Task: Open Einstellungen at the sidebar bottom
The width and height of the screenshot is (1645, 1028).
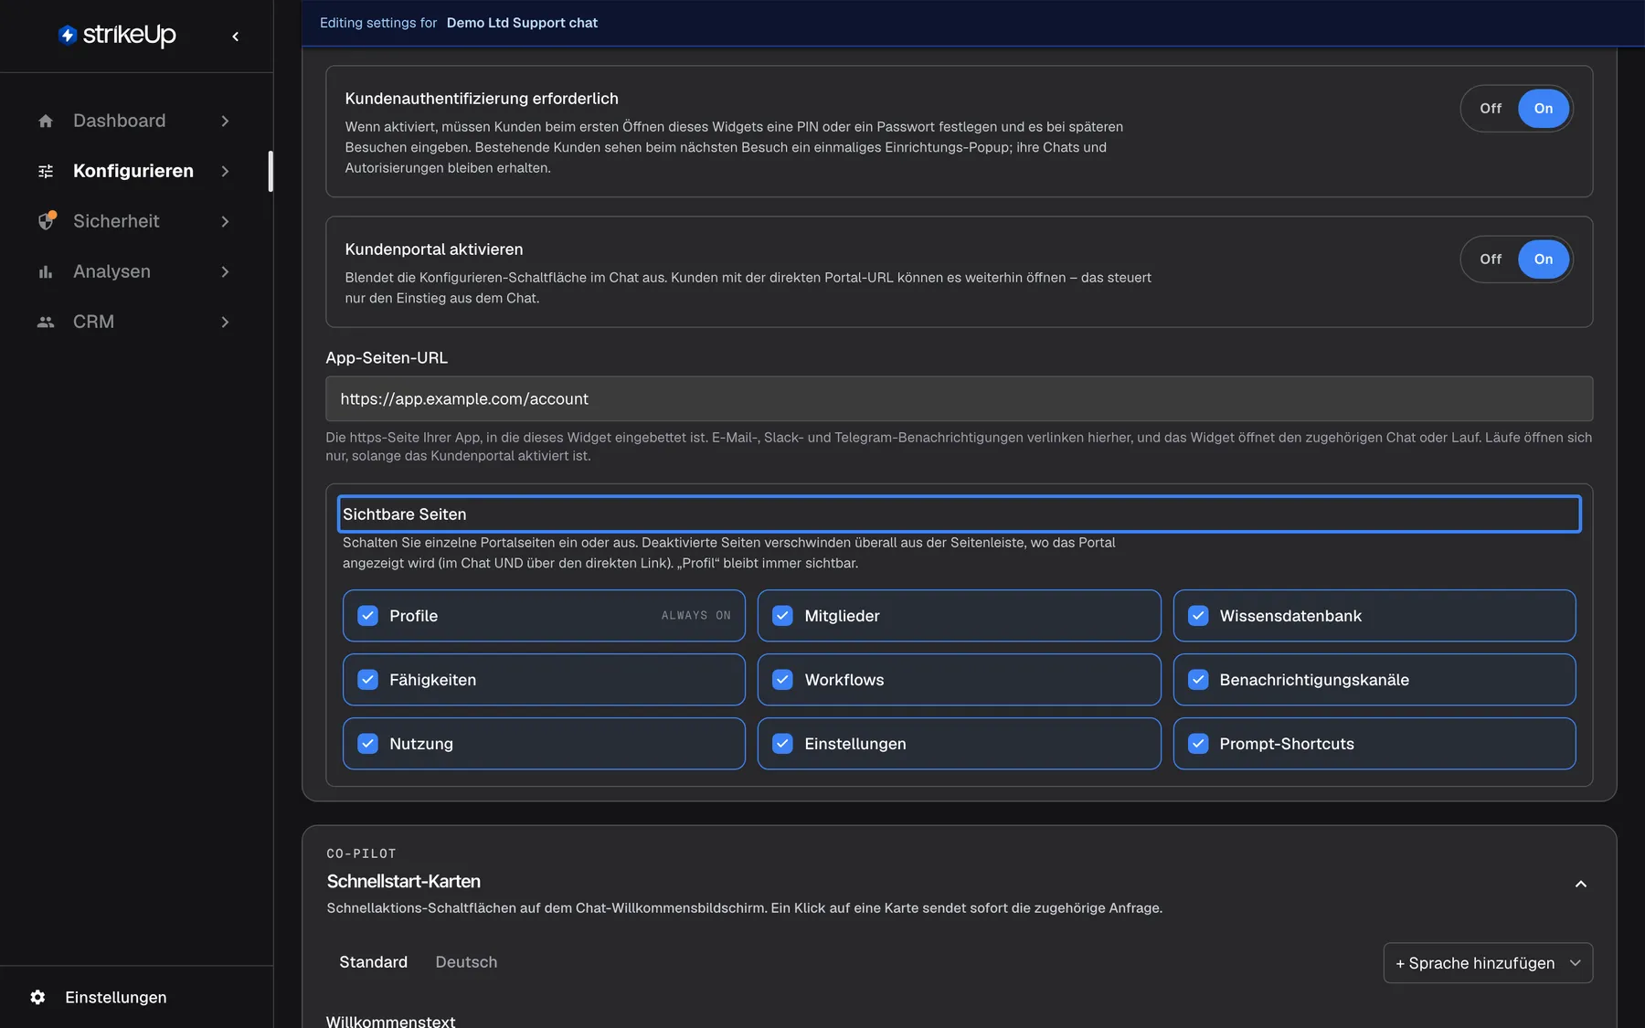Action: click(x=115, y=997)
